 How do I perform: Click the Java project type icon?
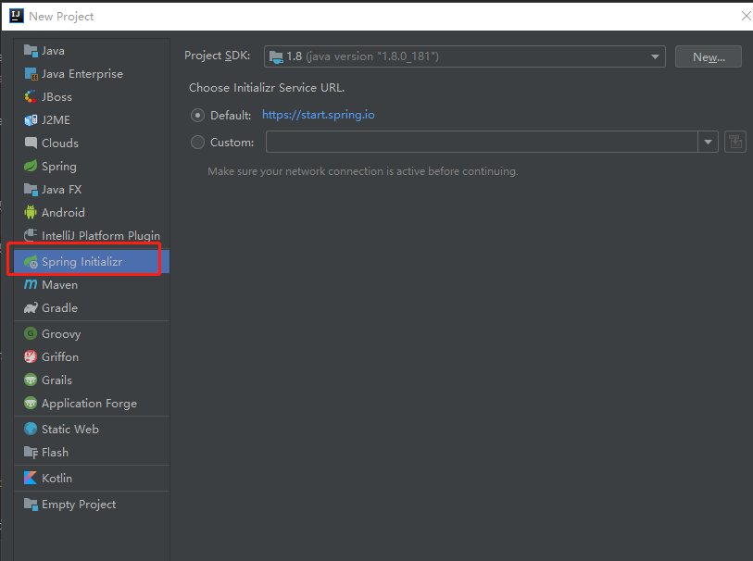(31, 50)
